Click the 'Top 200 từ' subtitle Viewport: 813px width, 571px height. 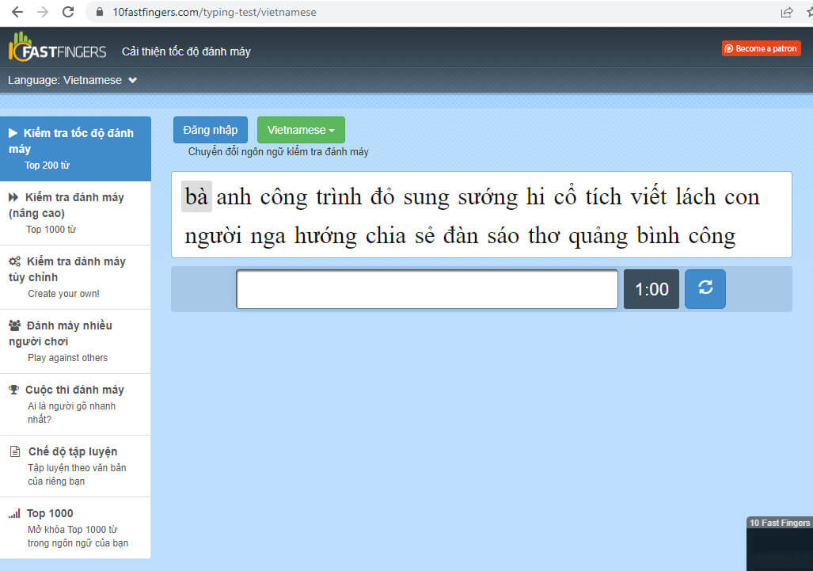click(47, 166)
